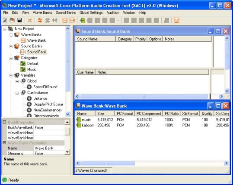Viewport: 233px width, 185px height.
Task: Click the Sound Bank window scroll down arrow
Action: coord(227,91)
